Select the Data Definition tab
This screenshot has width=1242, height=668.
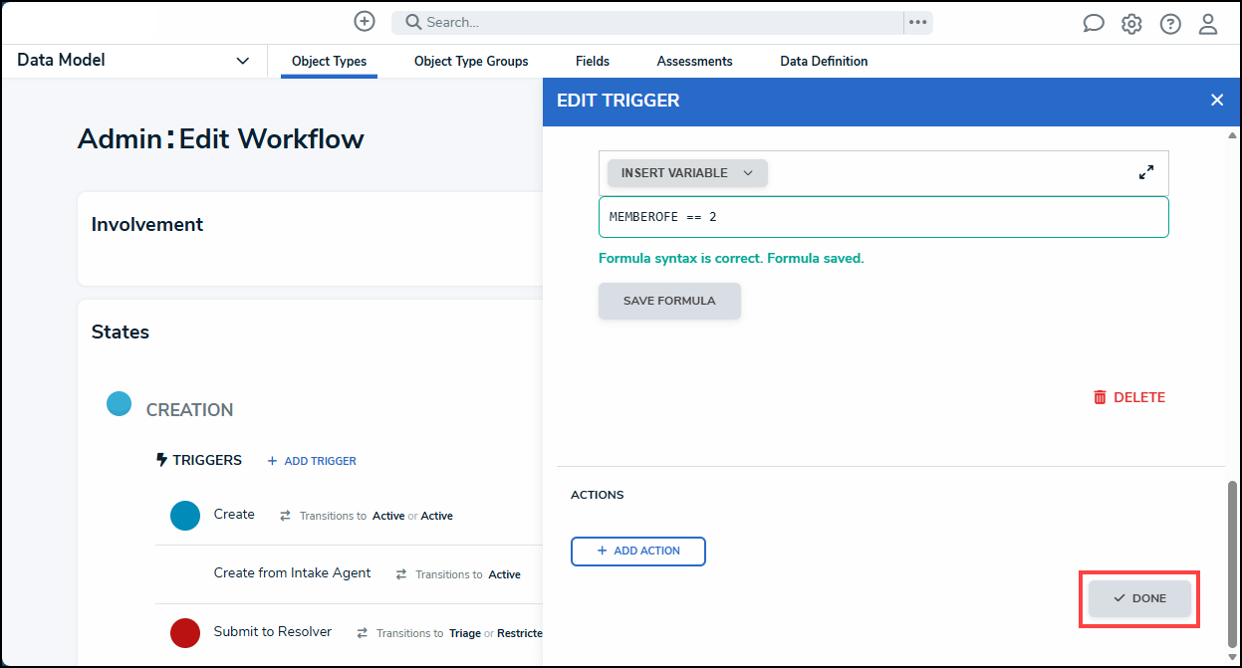coord(824,62)
